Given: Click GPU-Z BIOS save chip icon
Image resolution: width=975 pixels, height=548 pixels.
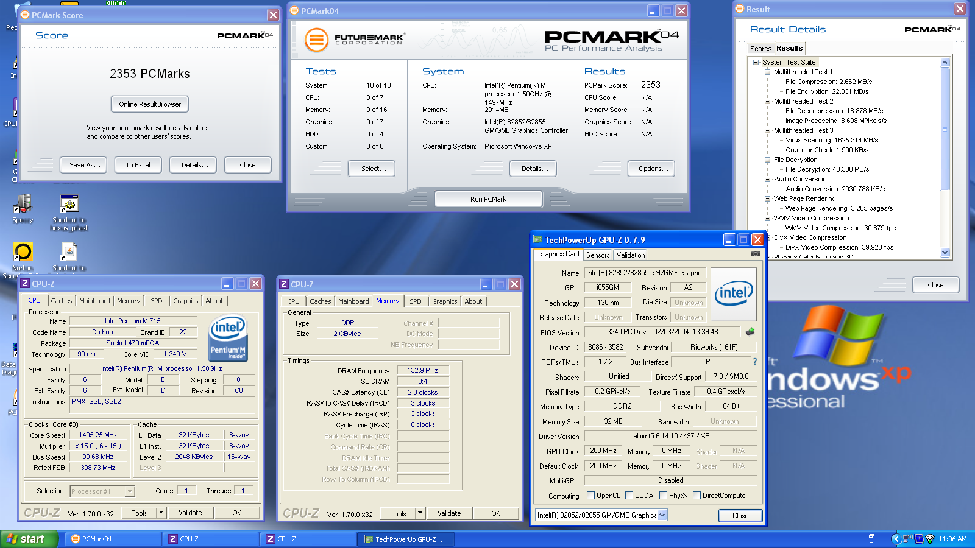Looking at the screenshot, I should click(750, 332).
